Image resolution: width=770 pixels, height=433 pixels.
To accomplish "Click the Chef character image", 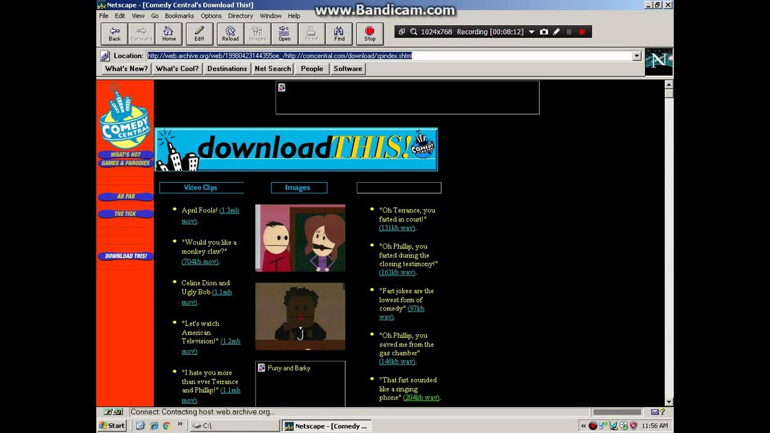I will pos(300,316).
